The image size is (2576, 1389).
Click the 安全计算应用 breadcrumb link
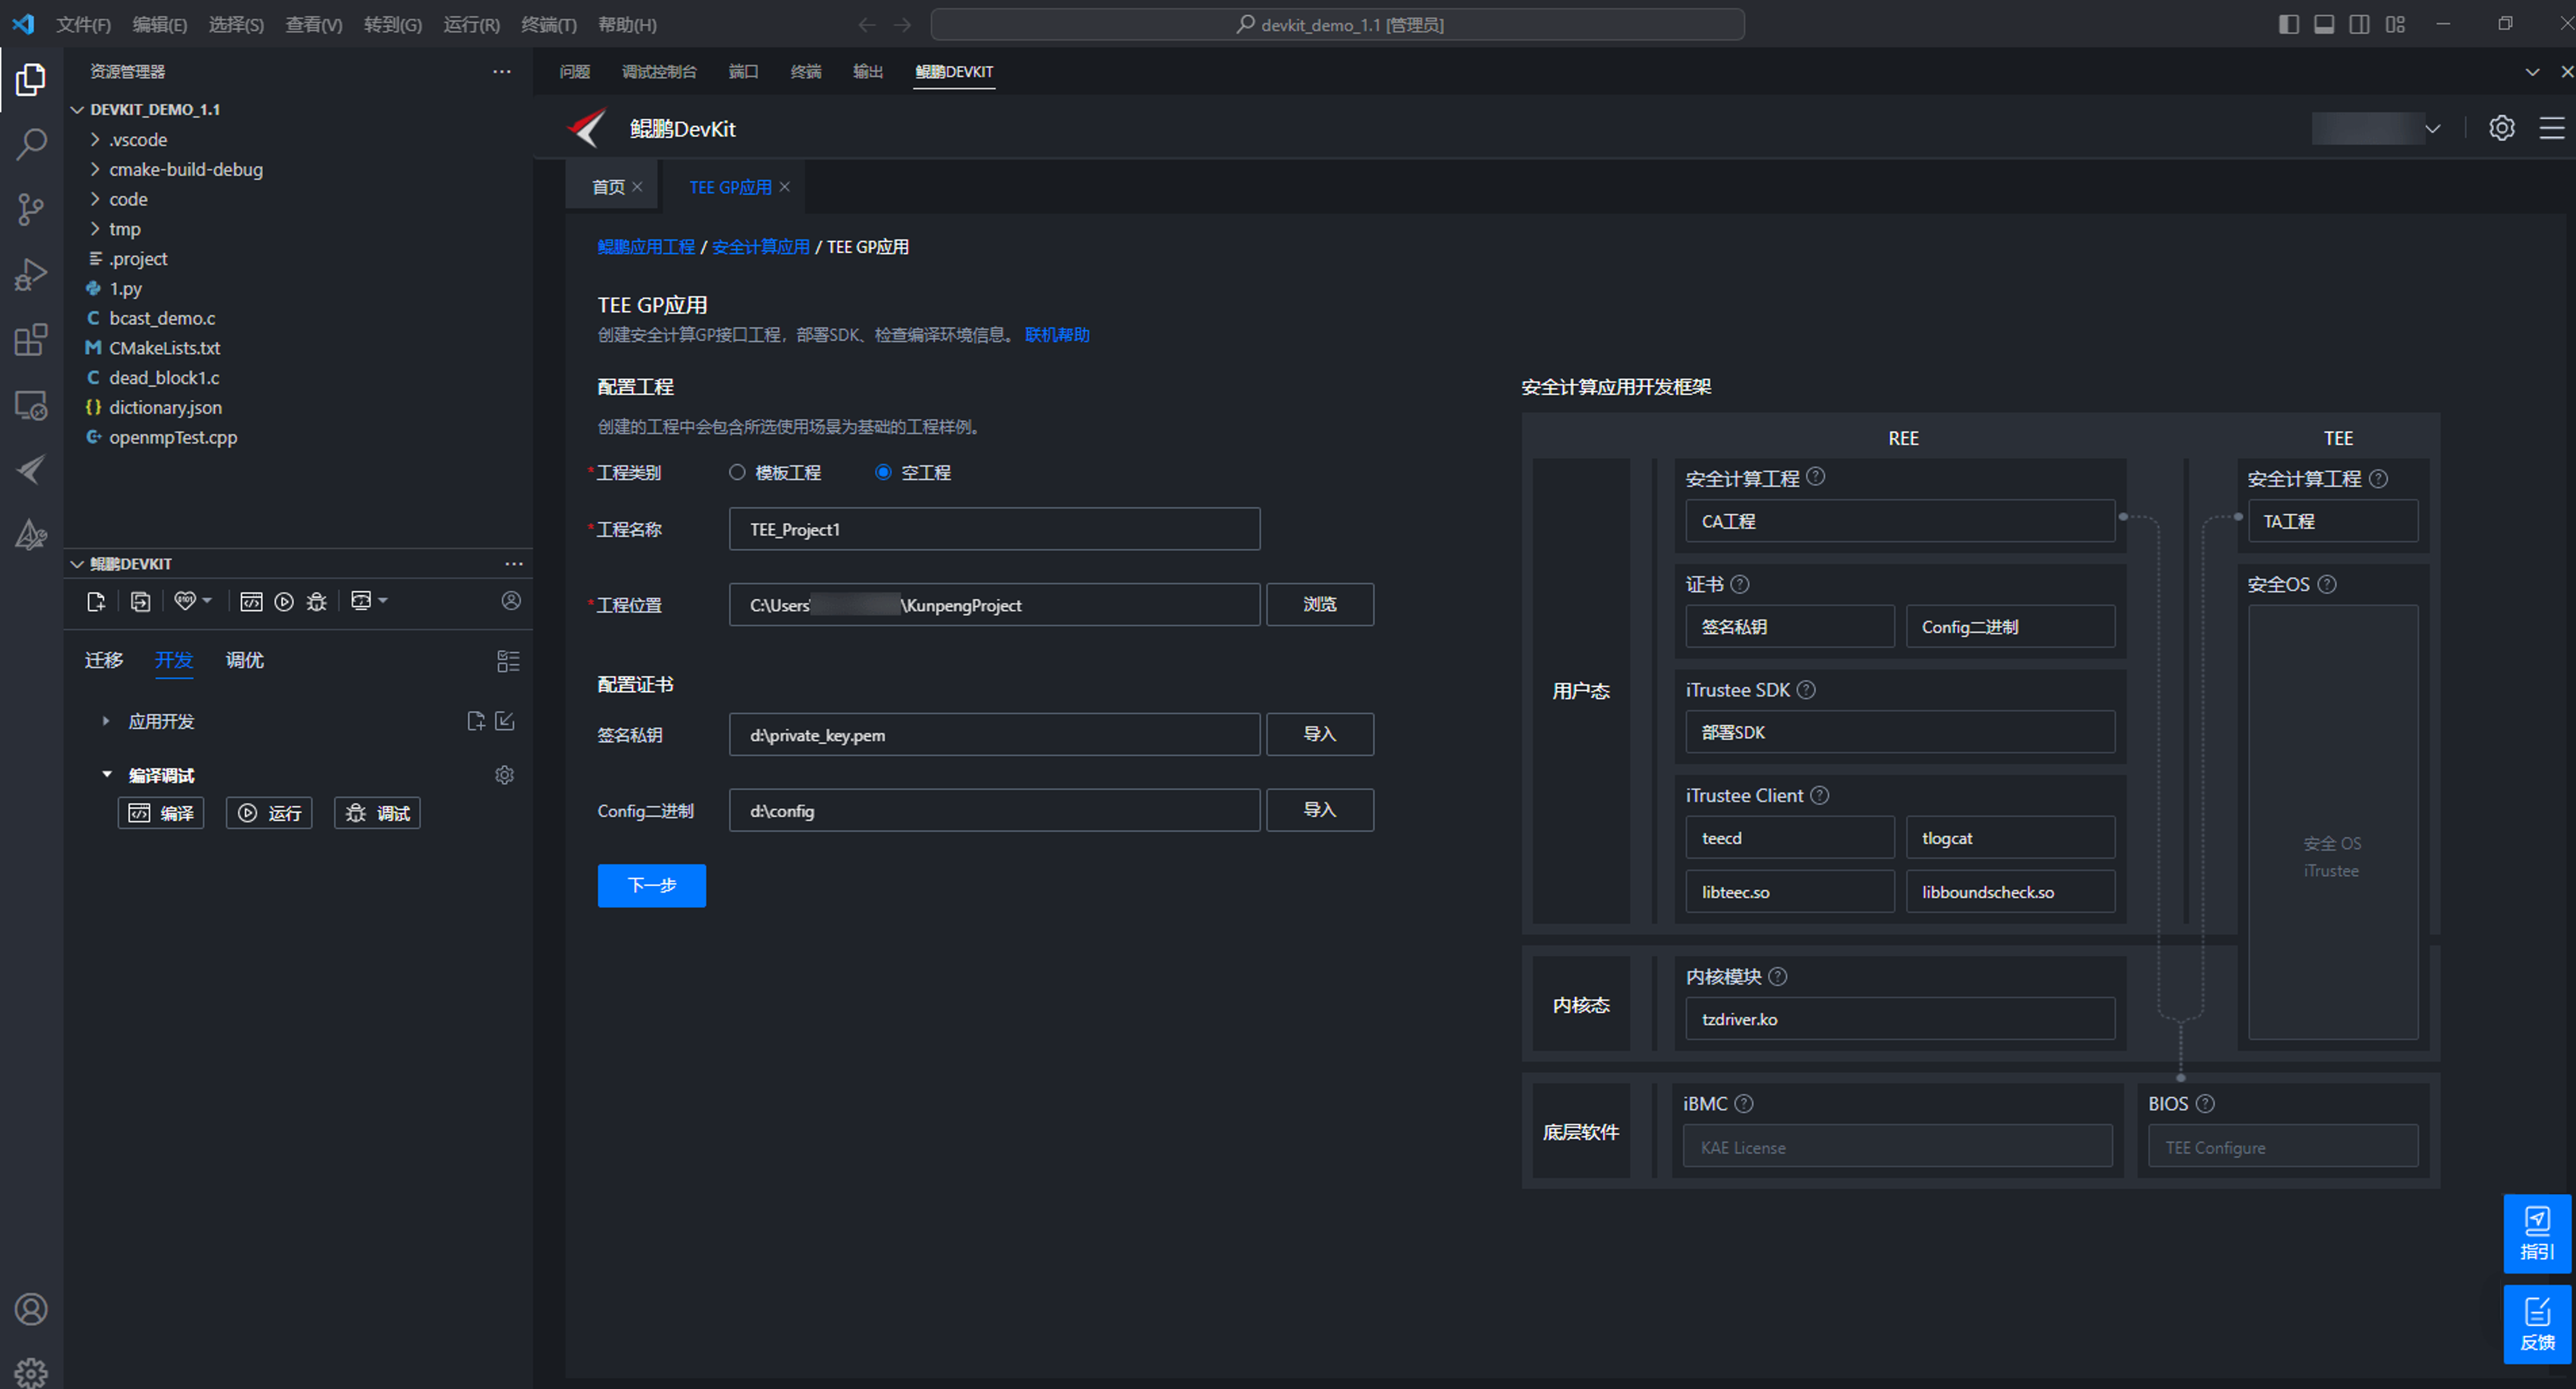761,247
